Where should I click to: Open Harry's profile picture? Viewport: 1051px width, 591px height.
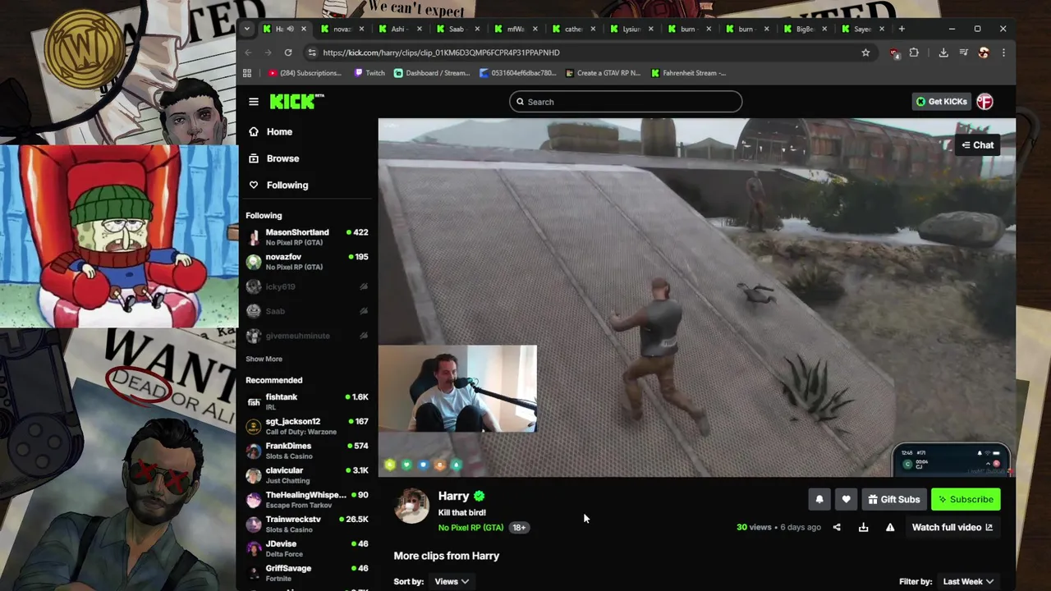click(411, 506)
